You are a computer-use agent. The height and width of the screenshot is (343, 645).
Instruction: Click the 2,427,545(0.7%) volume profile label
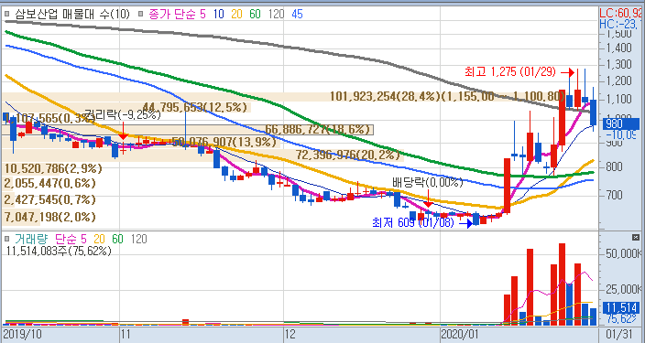49,200
